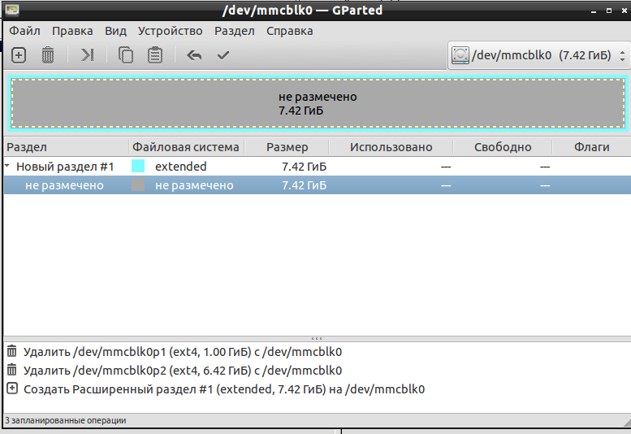Click the 7.42 ГиБ size in unallocated row
The height and width of the screenshot is (434, 631).
tap(304, 185)
